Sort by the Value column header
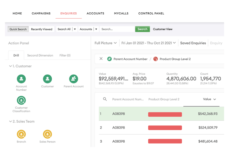 209,99
